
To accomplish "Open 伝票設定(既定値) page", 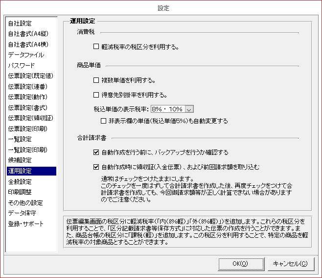I will click(x=31, y=76).
